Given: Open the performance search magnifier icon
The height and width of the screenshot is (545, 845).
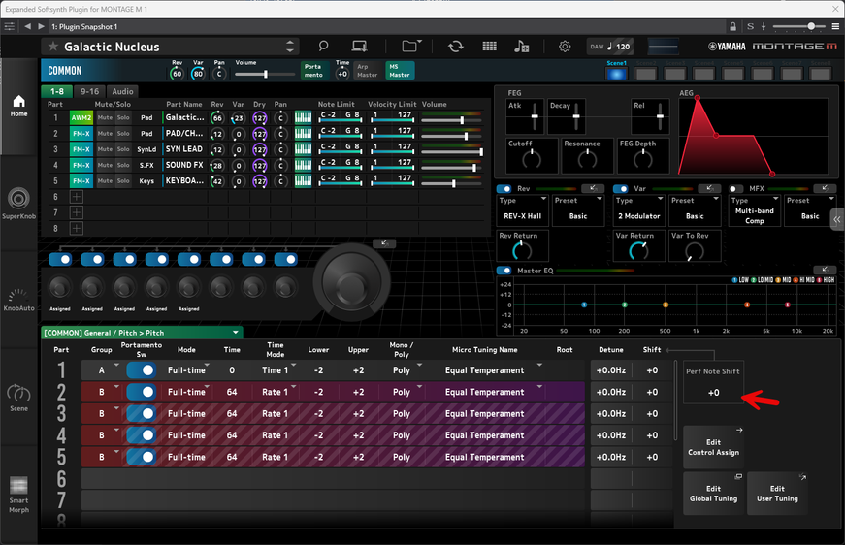Looking at the screenshot, I should (x=324, y=47).
